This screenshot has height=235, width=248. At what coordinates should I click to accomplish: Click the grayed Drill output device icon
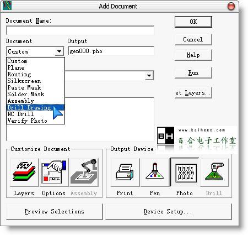(214, 172)
